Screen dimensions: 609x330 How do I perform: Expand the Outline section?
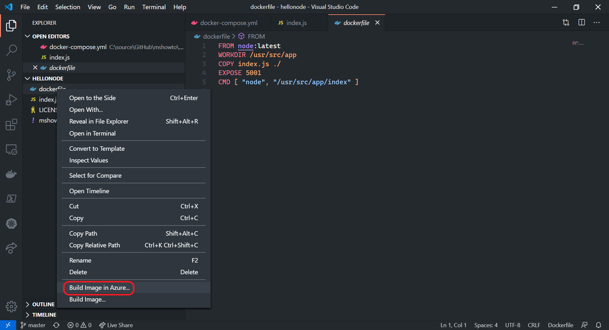pyautogui.click(x=27, y=304)
